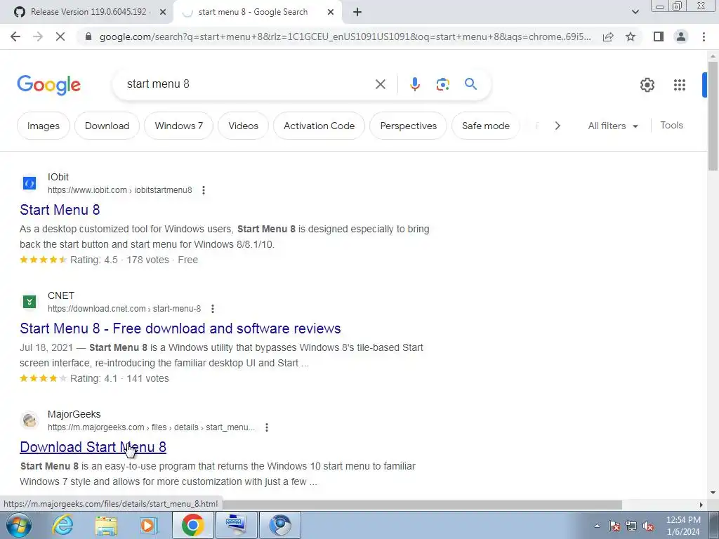Share this page via the share icon
The height and width of the screenshot is (539, 719).
click(608, 36)
